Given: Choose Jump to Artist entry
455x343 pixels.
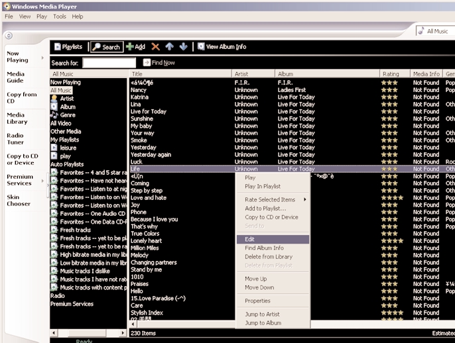Looking at the screenshot, I should pyautogui.click(x=273, y=314).
